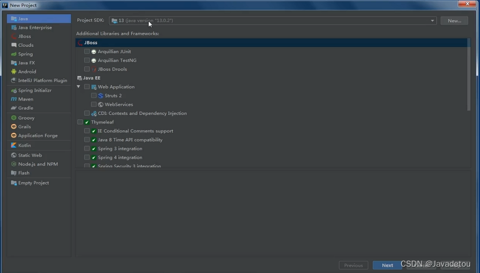Click the CDI Contexts and Dependency Injection icon
The height and width of the screenshot is (273, 480).
[94, 113]
